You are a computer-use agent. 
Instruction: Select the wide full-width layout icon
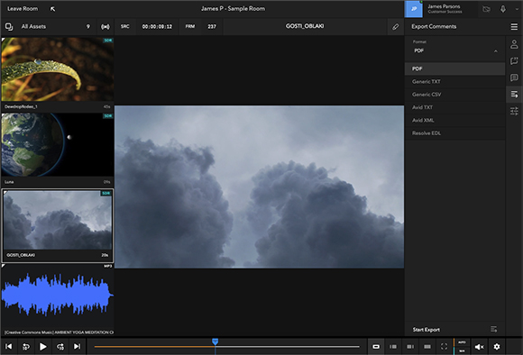[427, 347]
